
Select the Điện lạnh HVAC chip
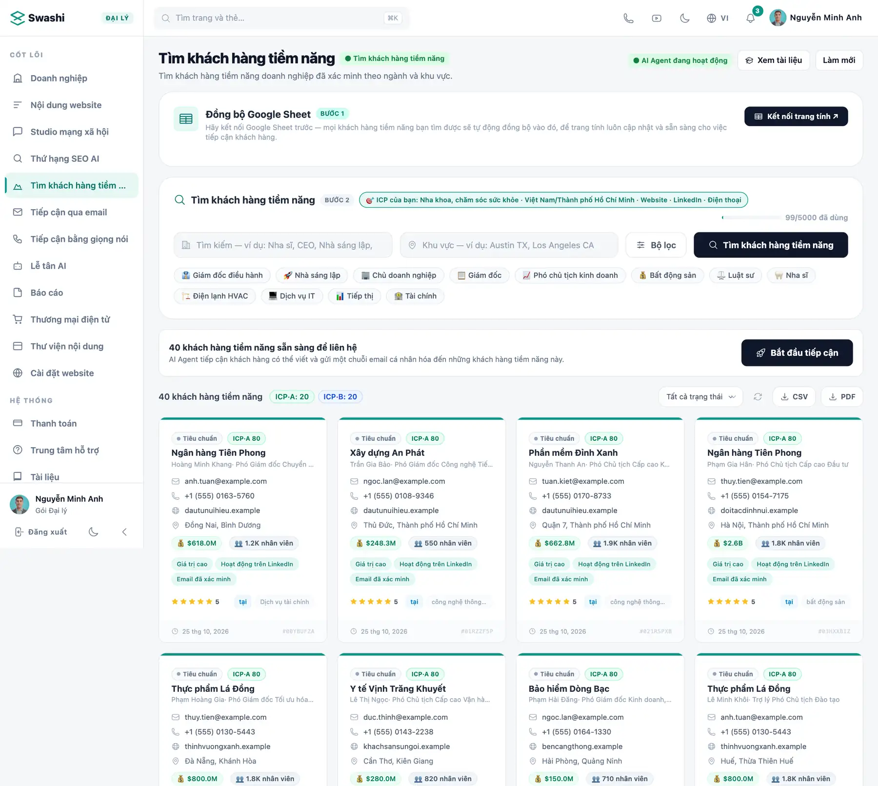(x=215, y=296)
